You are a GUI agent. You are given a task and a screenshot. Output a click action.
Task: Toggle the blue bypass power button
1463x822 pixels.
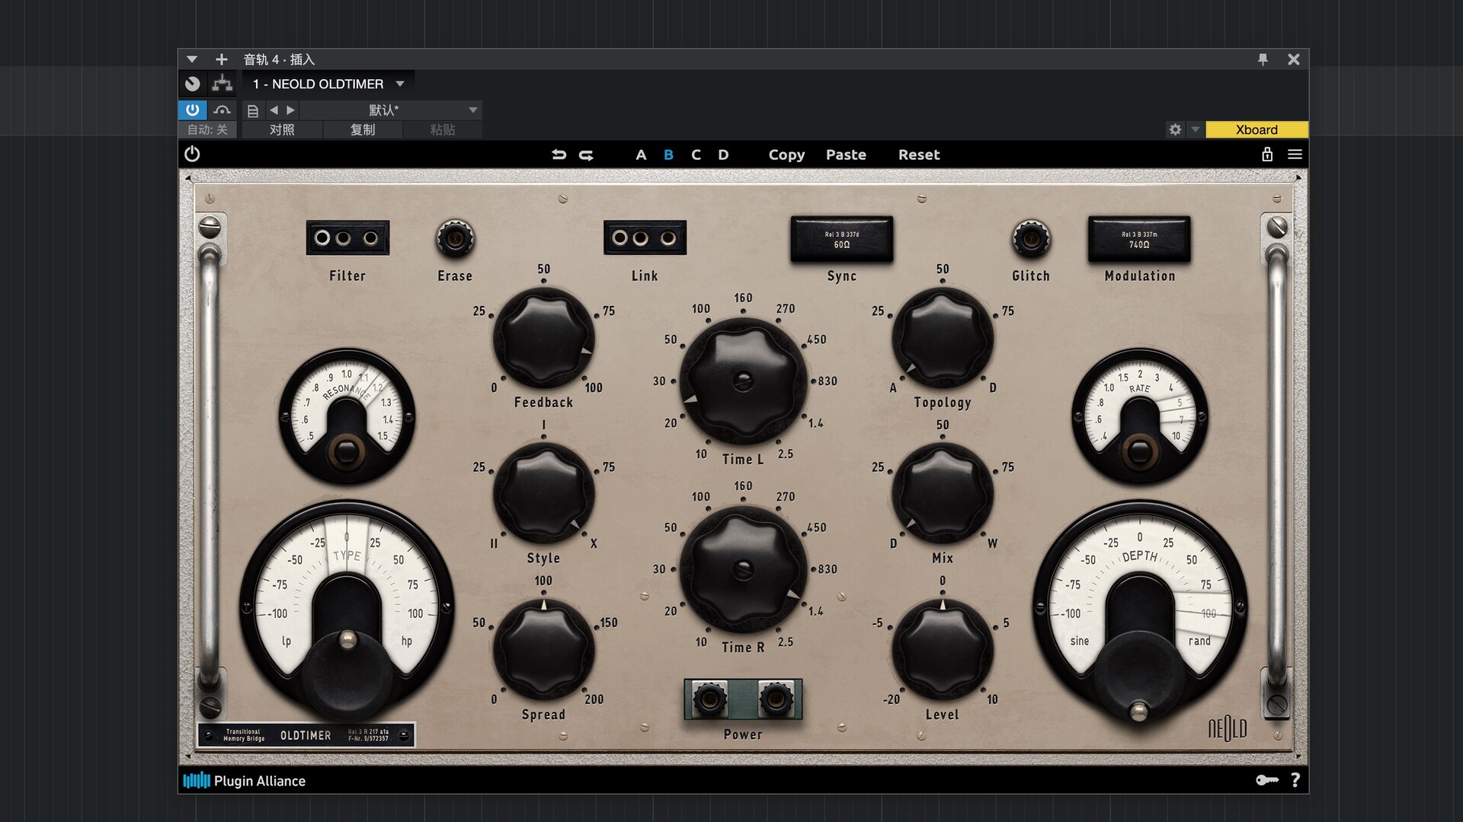[192, 110]
